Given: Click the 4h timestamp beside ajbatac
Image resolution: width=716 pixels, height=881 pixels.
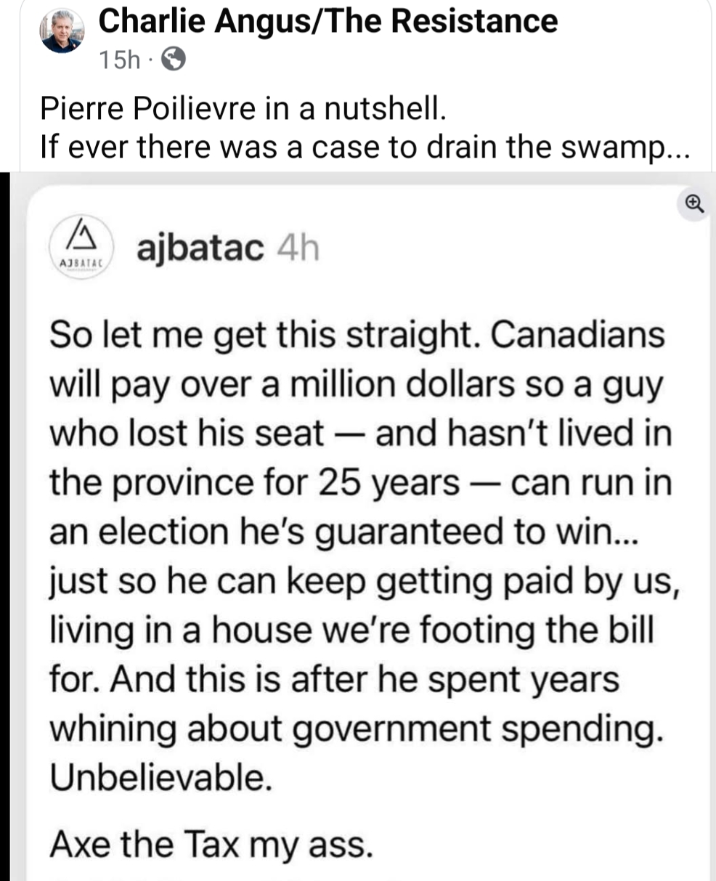Looking at the screenshot, I should pos(298,249).
